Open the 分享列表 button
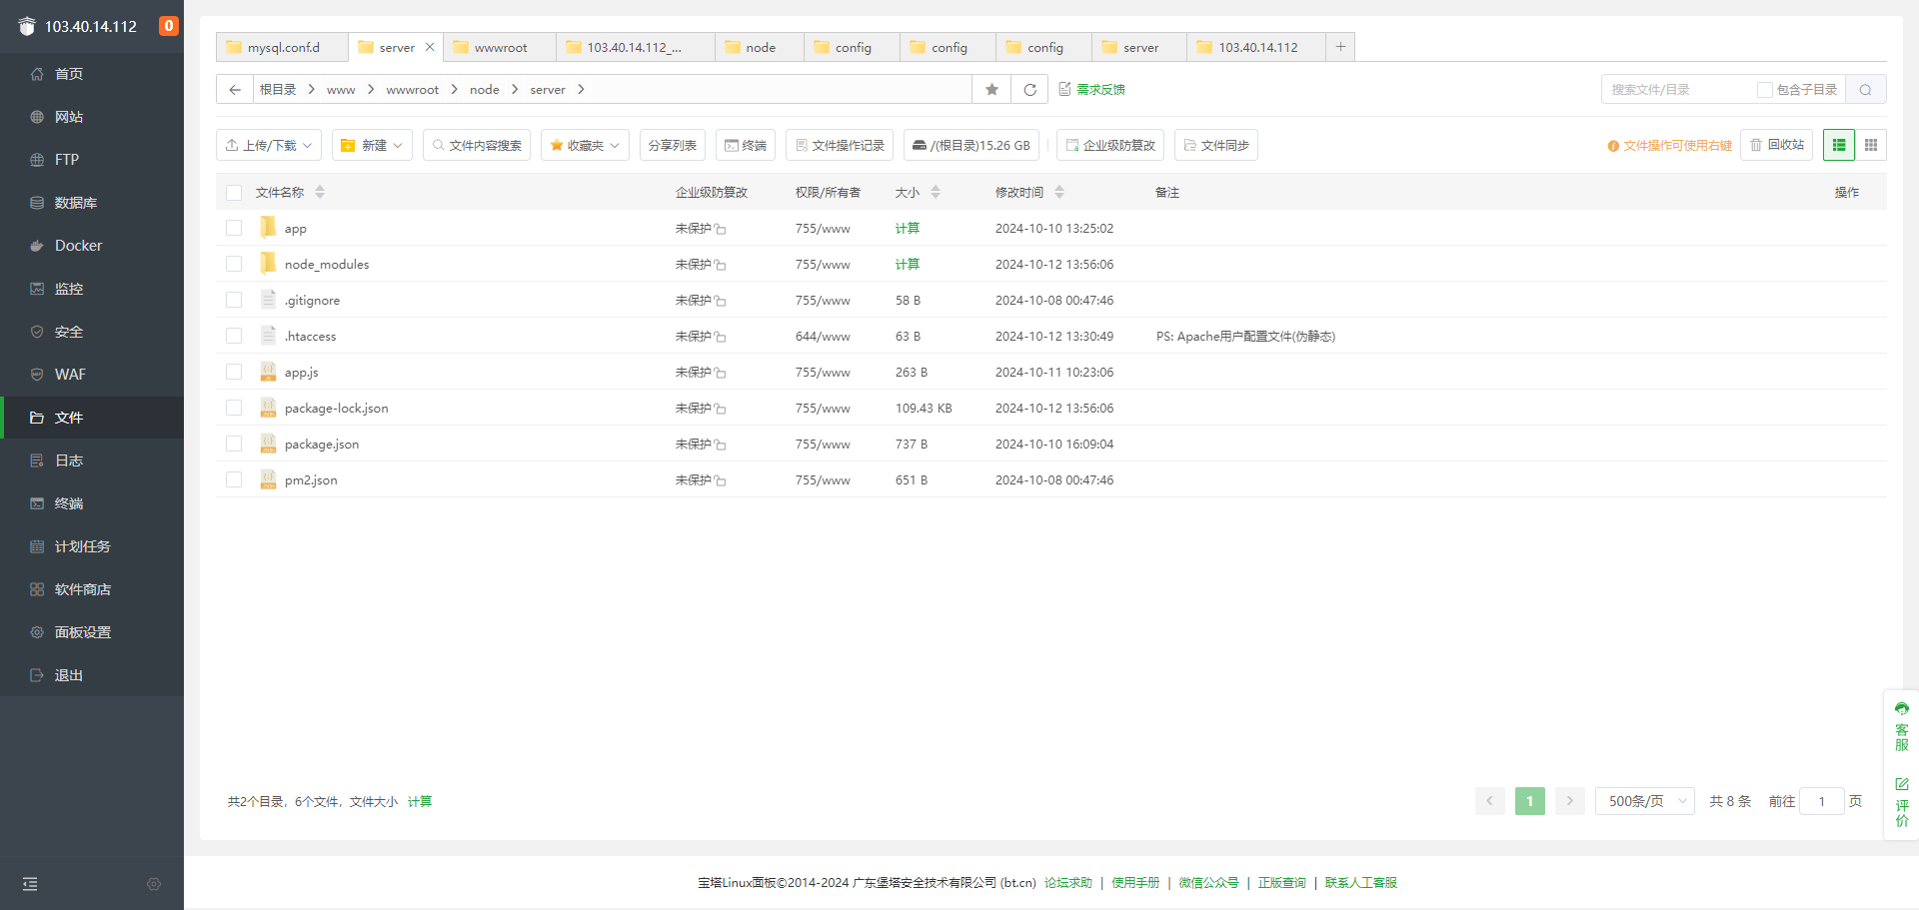Screen dimensions: 1919x910 (x=673, y=145)
